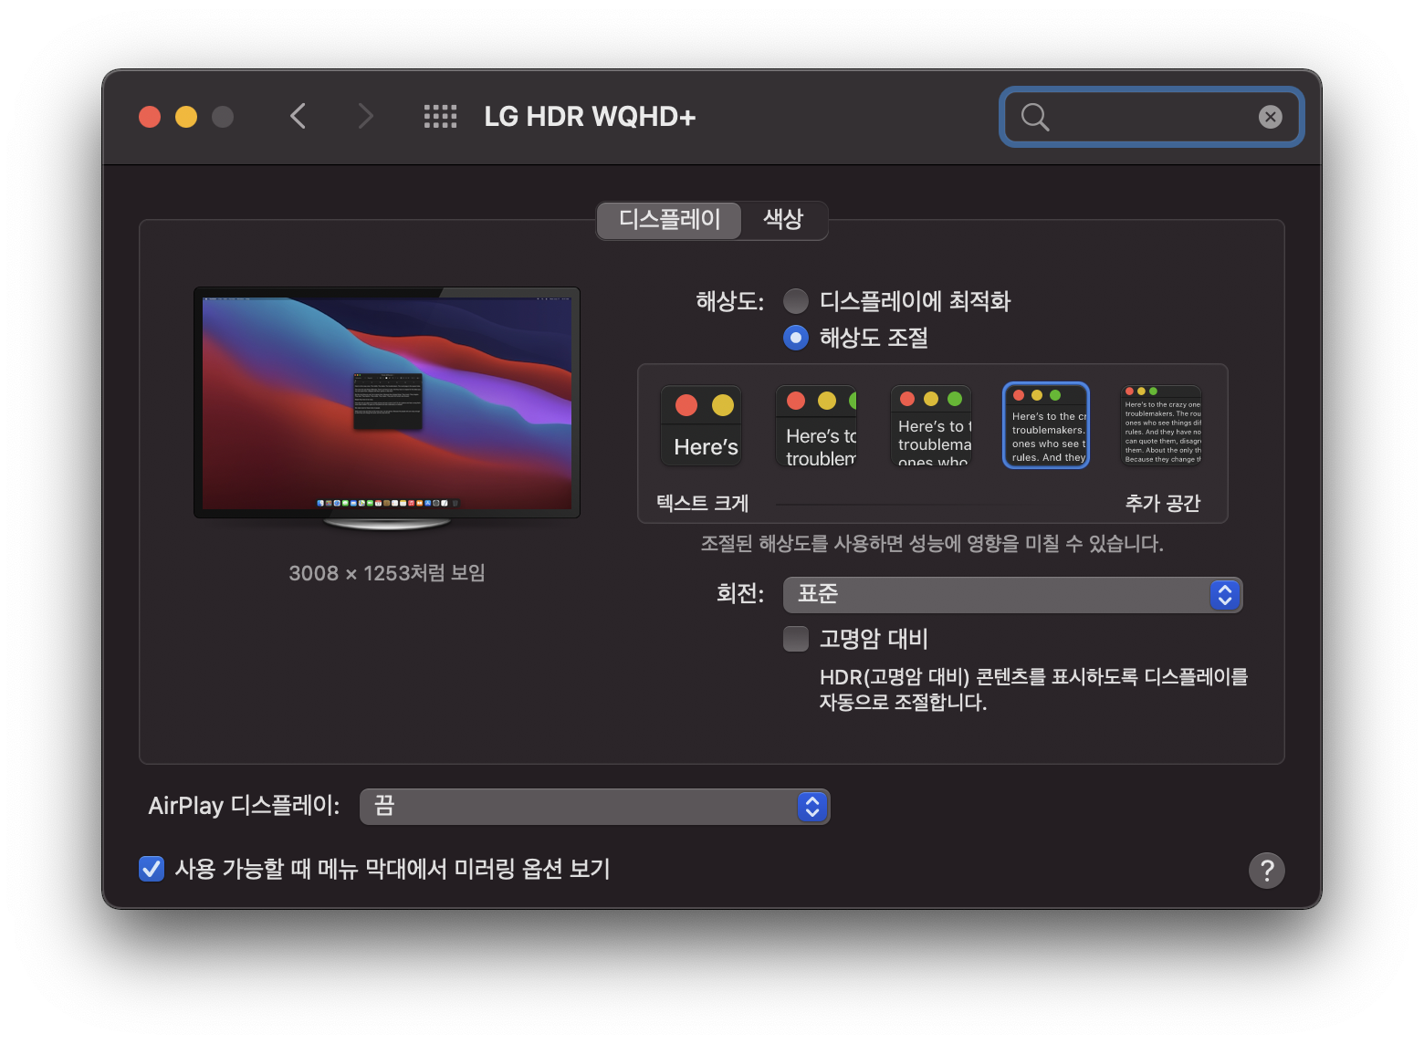Minimize the window with yellow button
Image resolution: width=1424 pixels, height=1044 pixels.
pos(186,117)
